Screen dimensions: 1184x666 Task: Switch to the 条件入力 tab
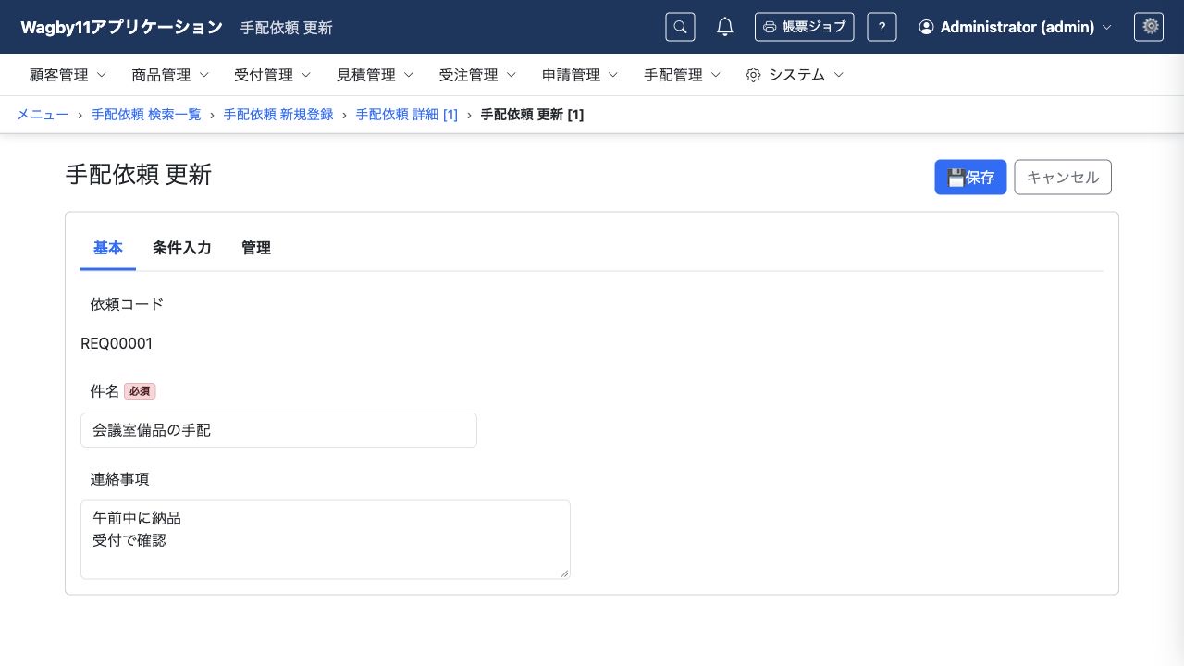point(182,248)
